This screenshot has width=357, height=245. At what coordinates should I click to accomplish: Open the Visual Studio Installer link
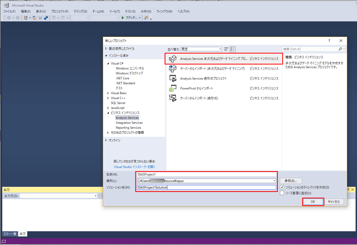pos(134,167)
